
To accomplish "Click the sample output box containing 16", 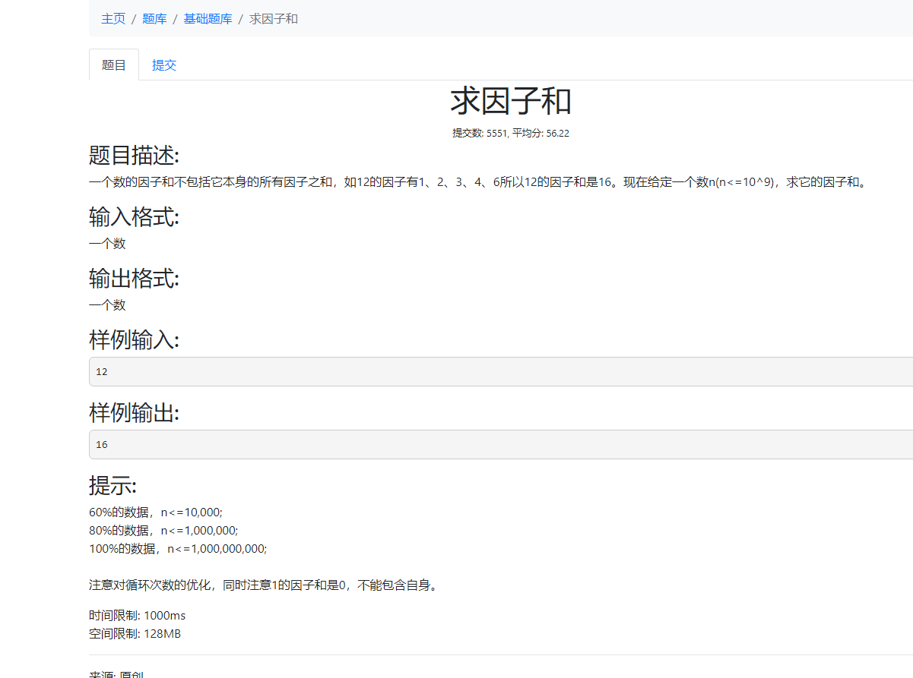I will point(501,444).
